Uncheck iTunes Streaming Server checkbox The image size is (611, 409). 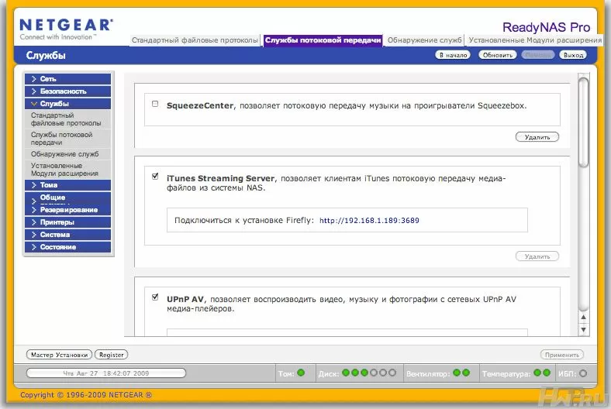coord(155,177)
